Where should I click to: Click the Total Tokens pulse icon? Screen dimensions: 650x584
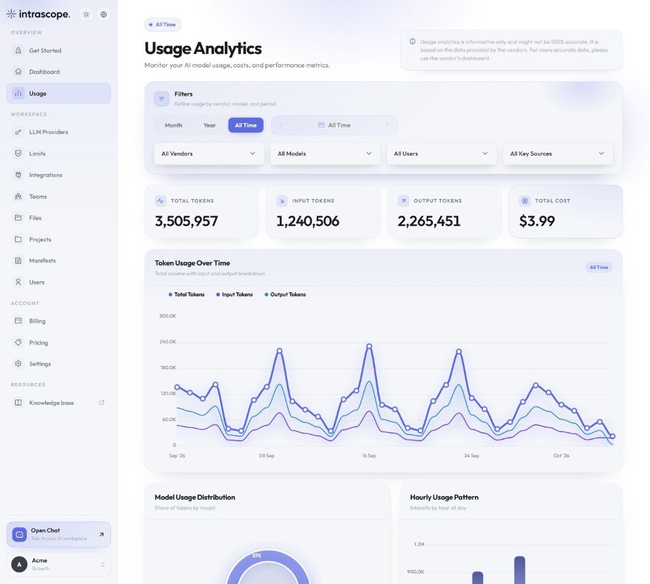[x=161, y=201]
